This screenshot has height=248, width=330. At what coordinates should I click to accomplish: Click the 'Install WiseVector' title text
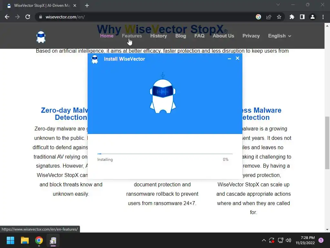[124, 59]
